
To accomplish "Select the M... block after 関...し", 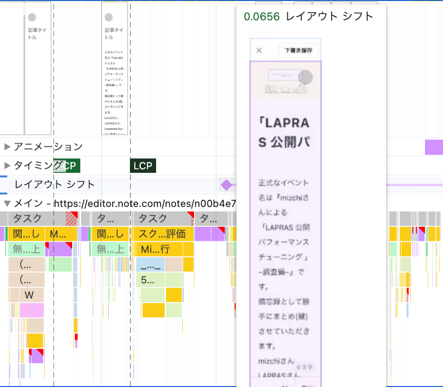I will tap(61, 234).
